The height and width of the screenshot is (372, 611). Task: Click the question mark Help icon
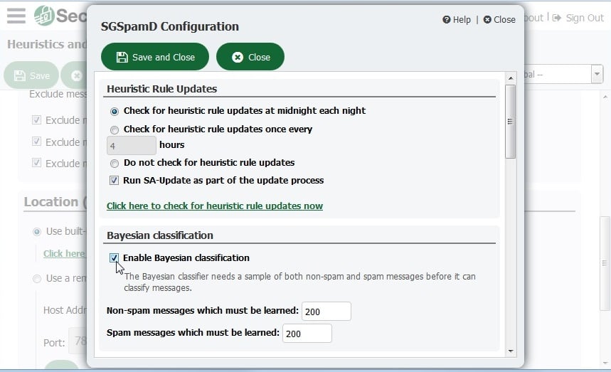447,19
